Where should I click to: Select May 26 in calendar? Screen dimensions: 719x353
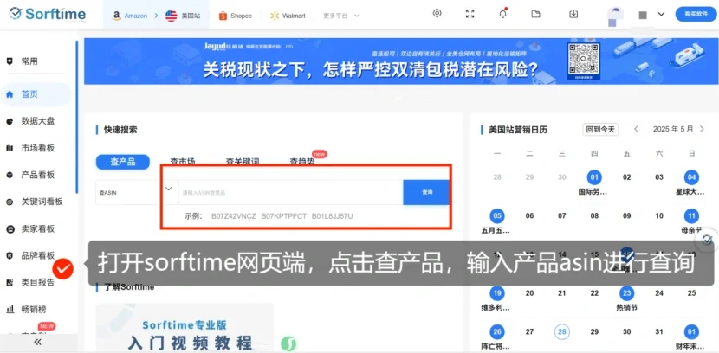tap(497, 331)
